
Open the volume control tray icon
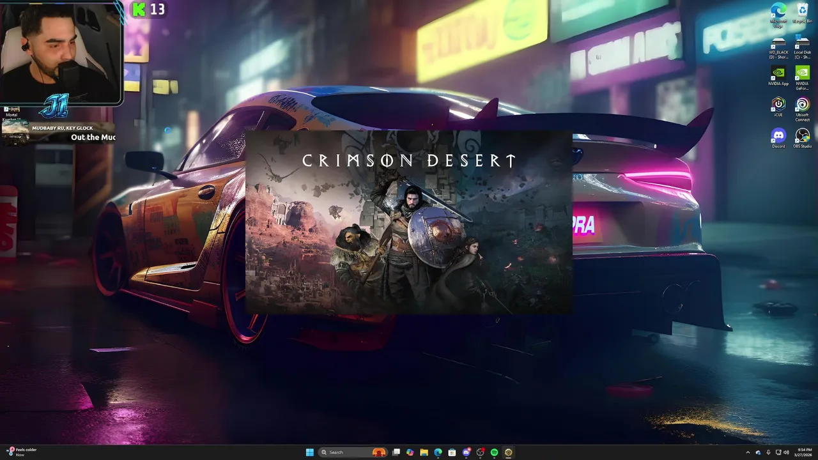[787, 452]
